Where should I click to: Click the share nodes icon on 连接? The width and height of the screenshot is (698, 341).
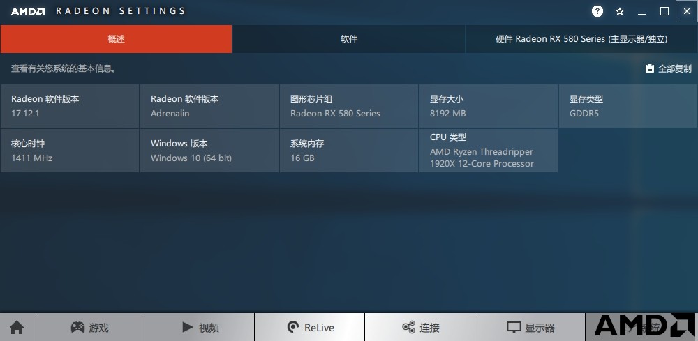(x=408, y=327)
